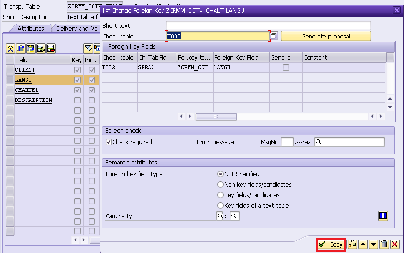
Task: Select the row selector for CLIENT row
Action: [10, 70]
